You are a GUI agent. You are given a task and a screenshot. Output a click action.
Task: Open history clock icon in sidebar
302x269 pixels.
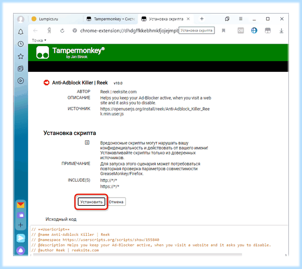pos(21,44)
